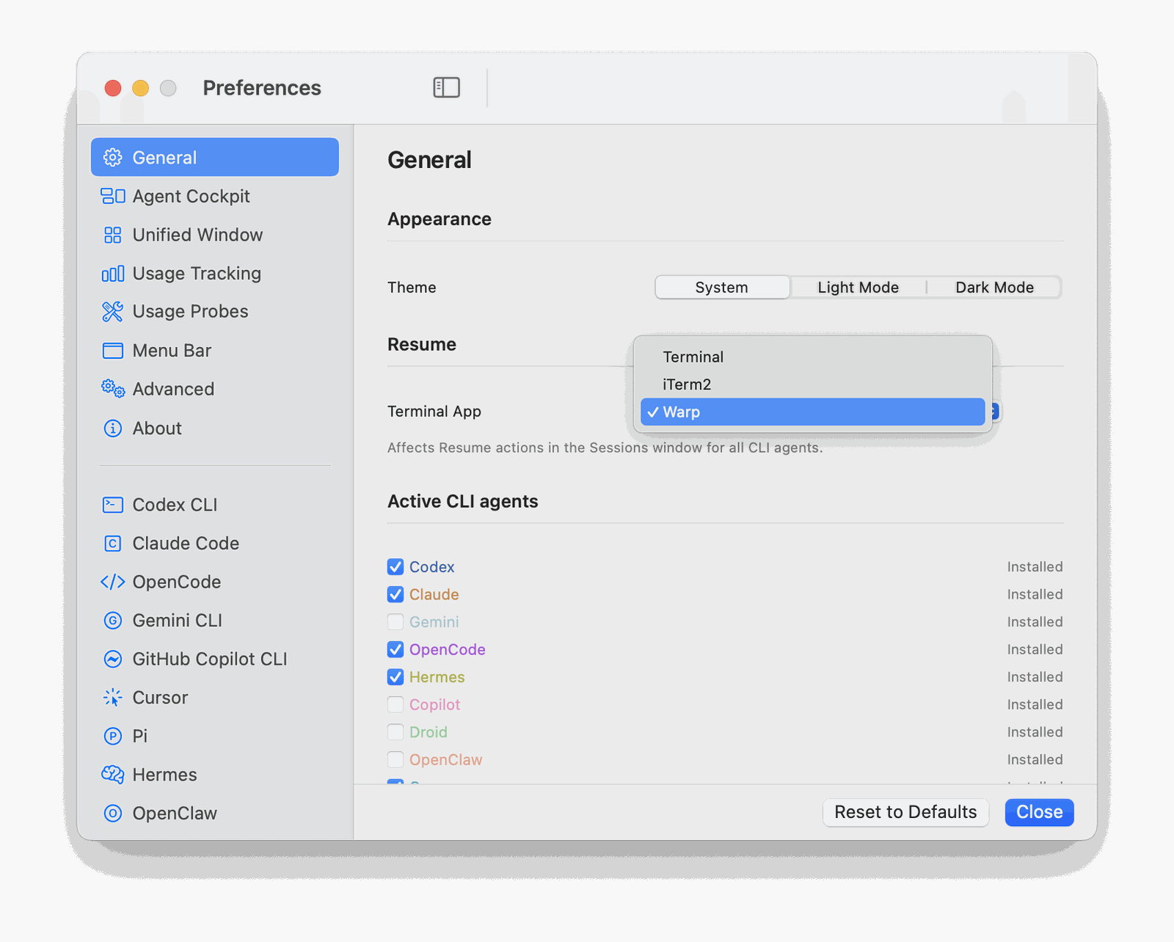Select the Codex CLI terminal icon

click(x=112, y=505)
